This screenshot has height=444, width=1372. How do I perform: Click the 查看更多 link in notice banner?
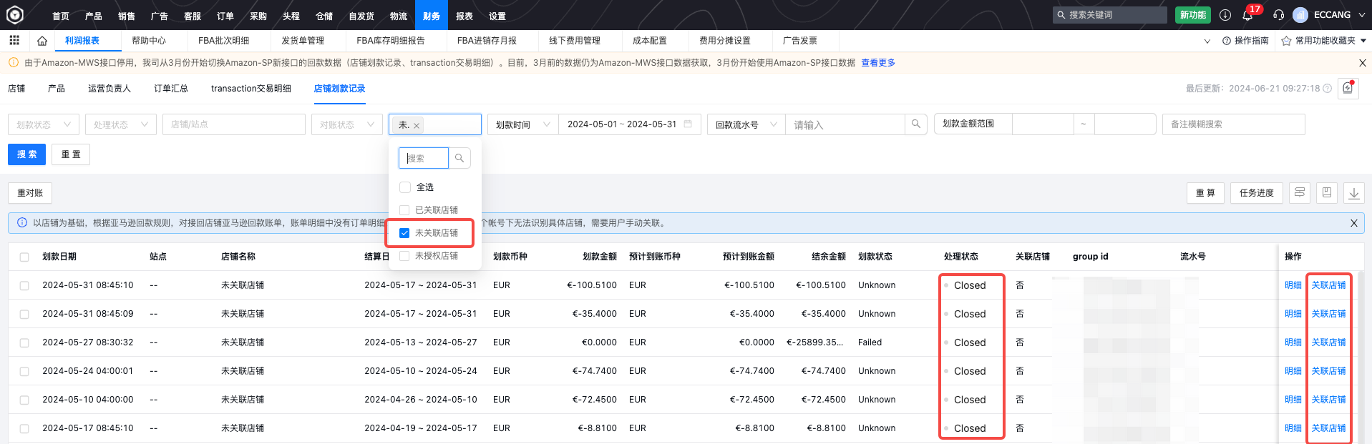click(877, 63)
